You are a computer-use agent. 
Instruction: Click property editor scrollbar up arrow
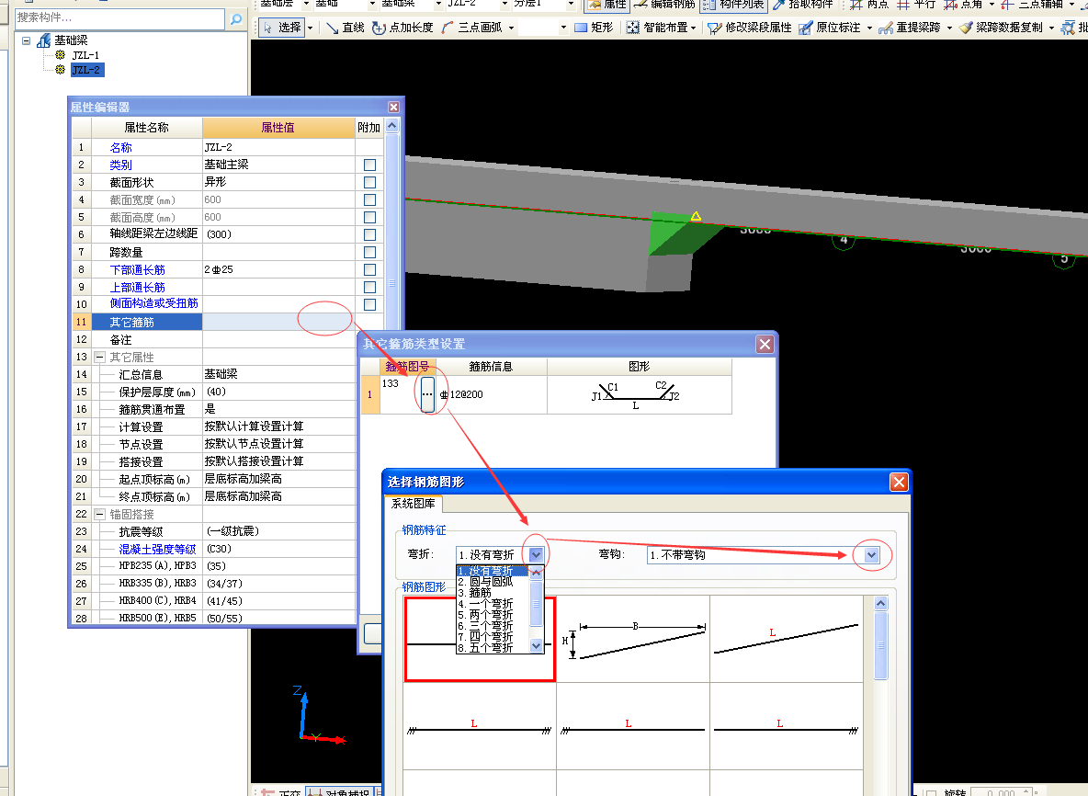392,126
